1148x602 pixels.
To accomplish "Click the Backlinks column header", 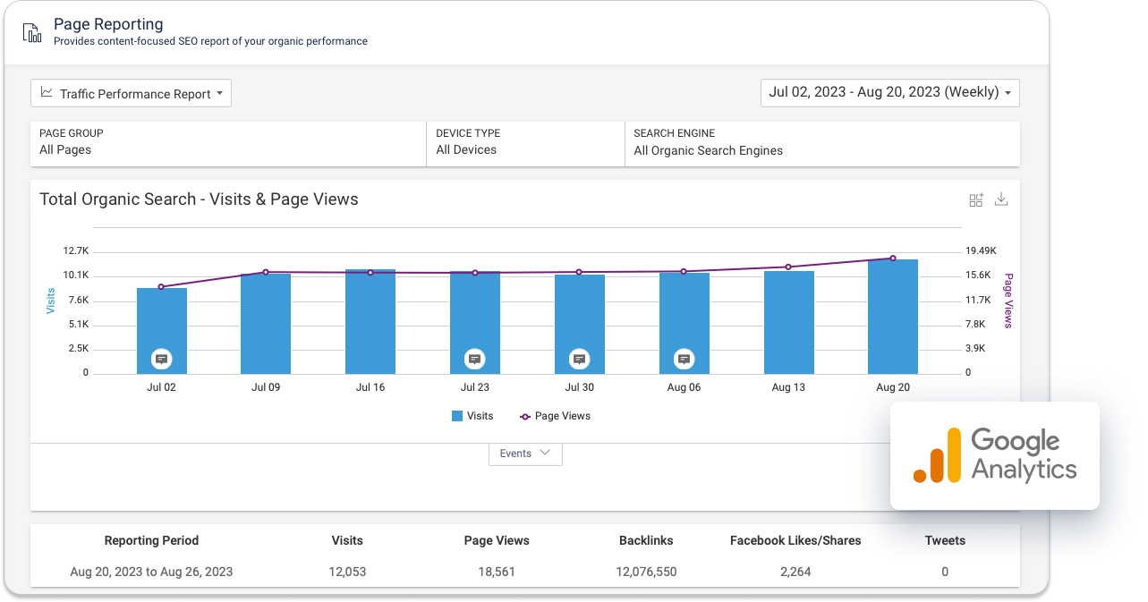I will point(646,540).
